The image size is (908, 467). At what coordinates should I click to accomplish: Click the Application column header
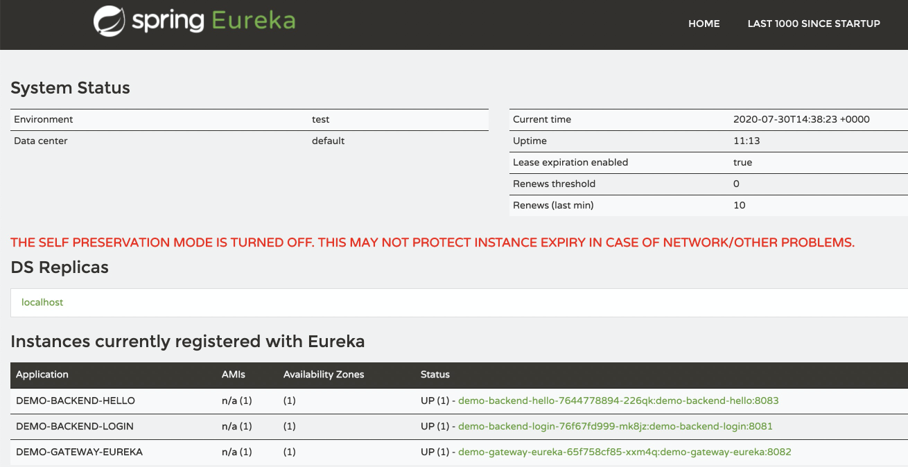(42, 374)
